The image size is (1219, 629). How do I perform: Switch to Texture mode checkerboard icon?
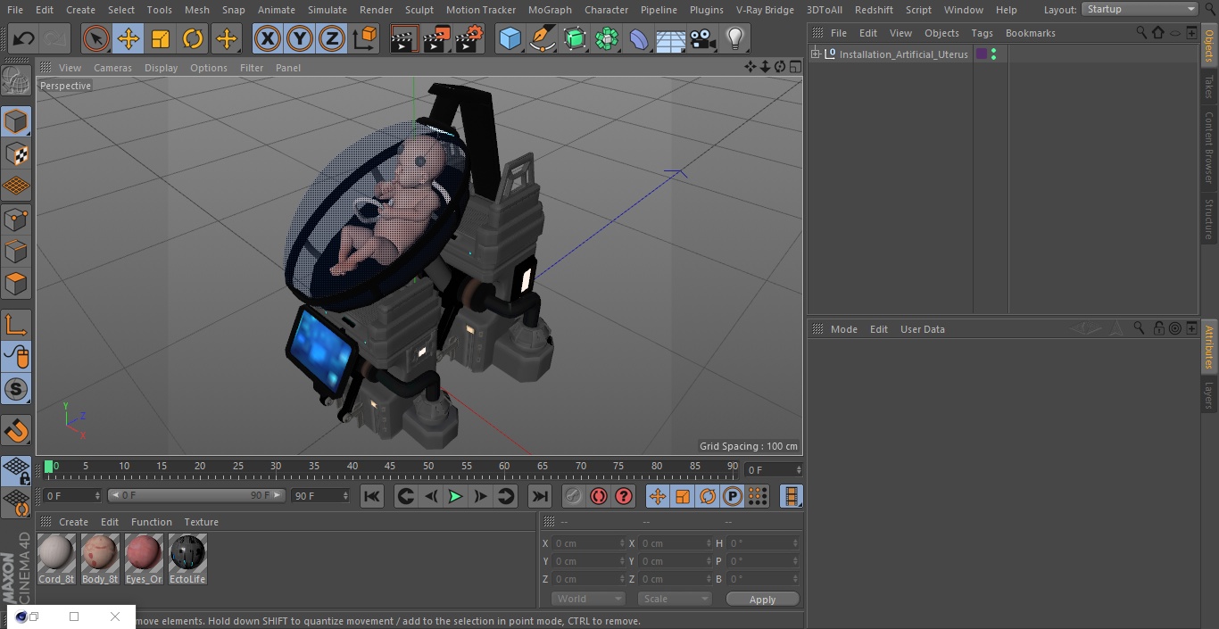(16, 154)
